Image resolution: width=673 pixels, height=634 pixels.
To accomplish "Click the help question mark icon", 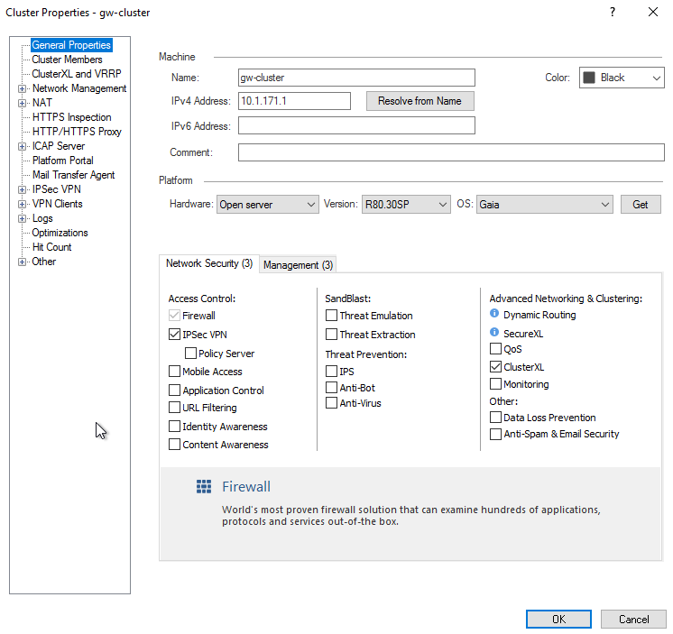I will pyautogui.click(x=613, y=13).
